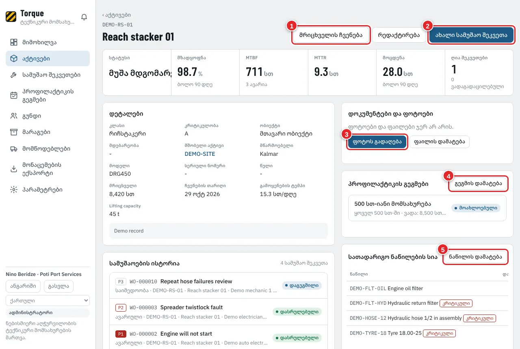The image size is (520, 349).
Task: Click the რედაქტირება button
Action: pos(399,35)
